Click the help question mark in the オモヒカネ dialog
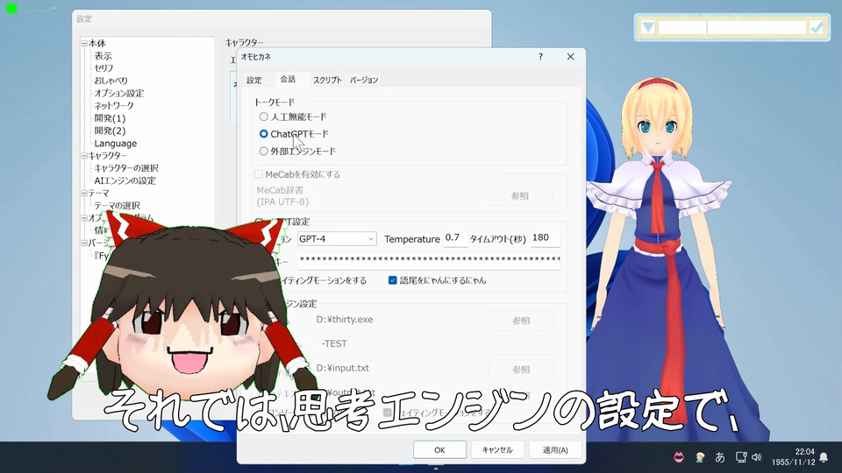The width and height of the screenshot is (842, 473). coord(541,56)
